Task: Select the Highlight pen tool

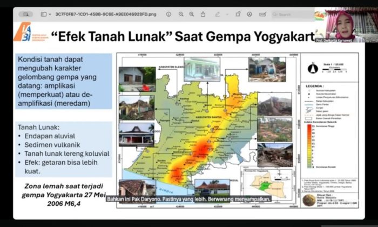Action: [x=217, y=14]
